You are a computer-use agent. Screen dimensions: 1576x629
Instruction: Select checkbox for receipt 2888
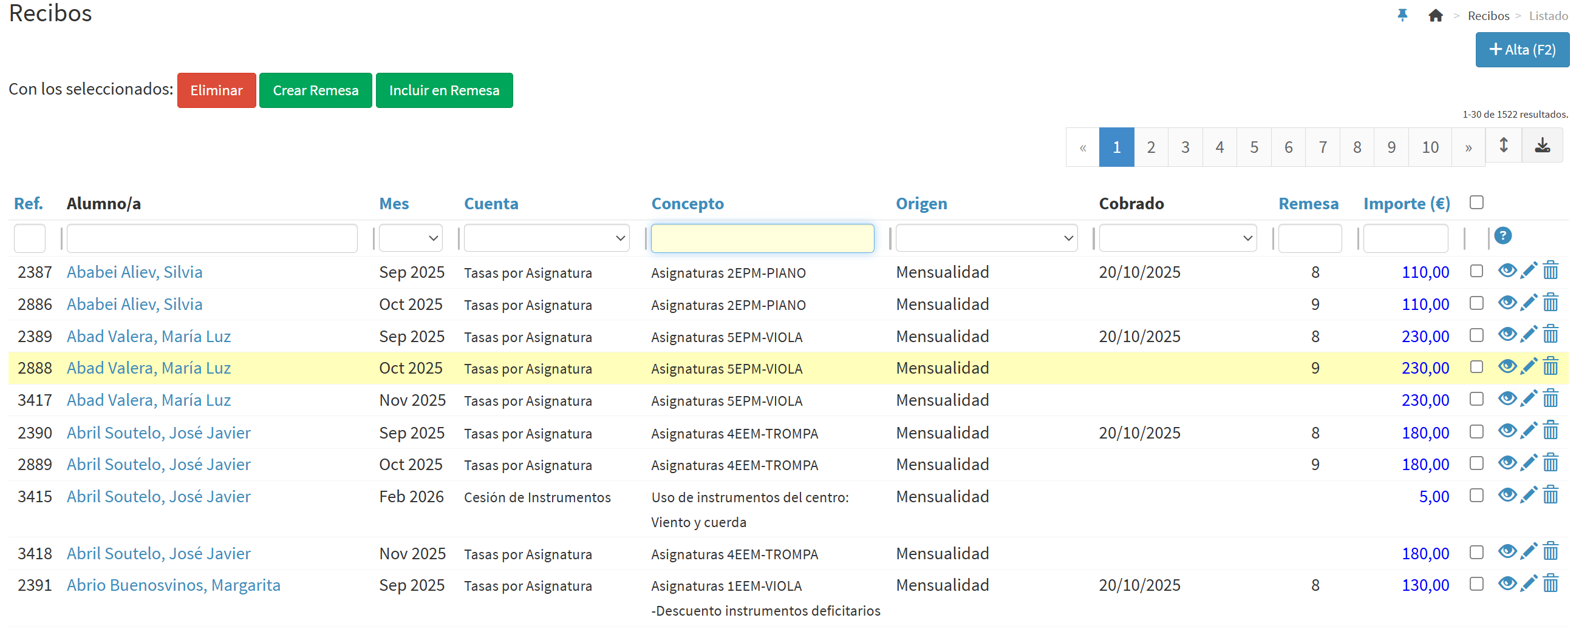tap(1476, 367)
